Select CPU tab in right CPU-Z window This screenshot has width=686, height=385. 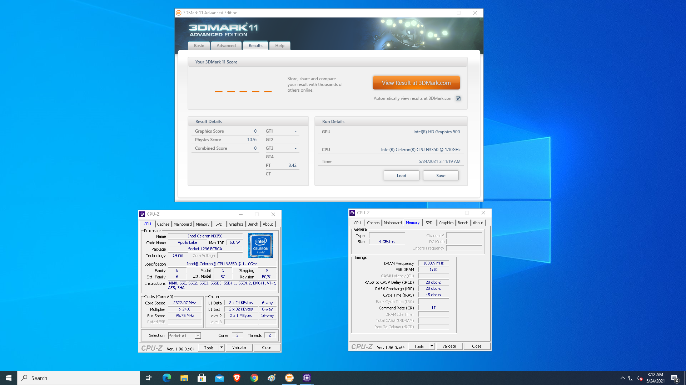click(358, 223)
